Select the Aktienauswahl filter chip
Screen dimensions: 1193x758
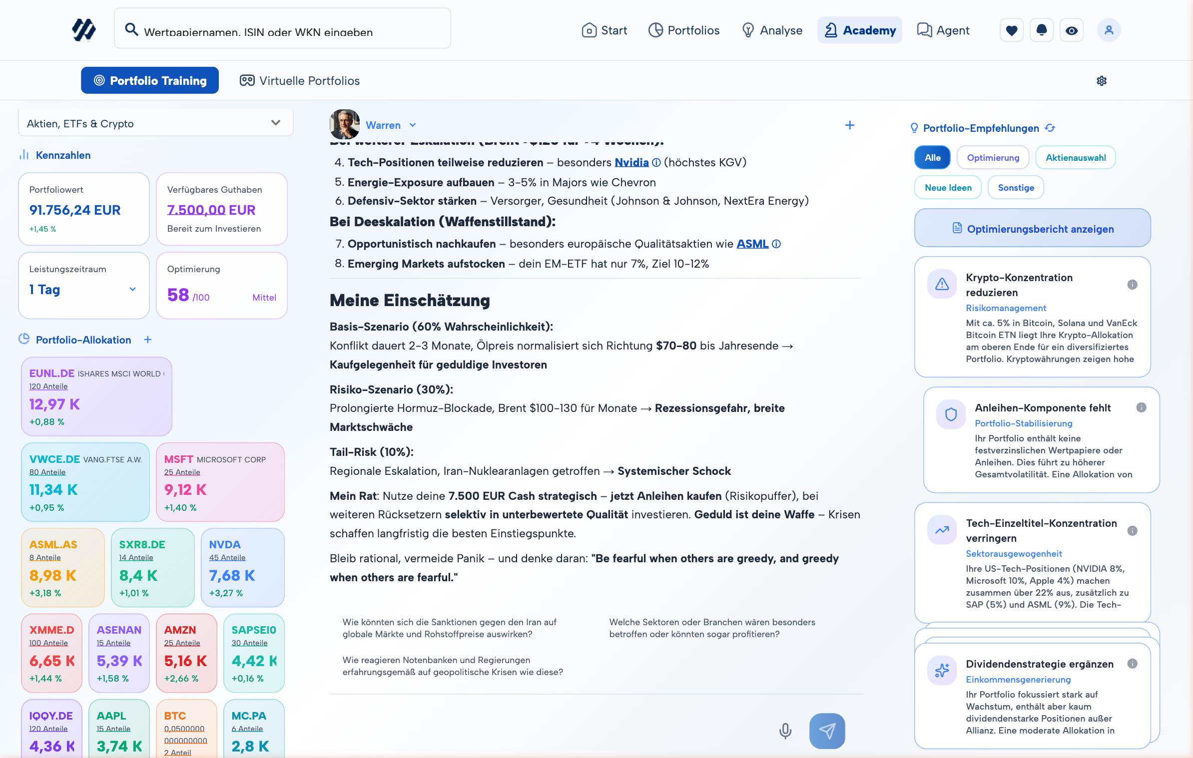coord(1075,158)
